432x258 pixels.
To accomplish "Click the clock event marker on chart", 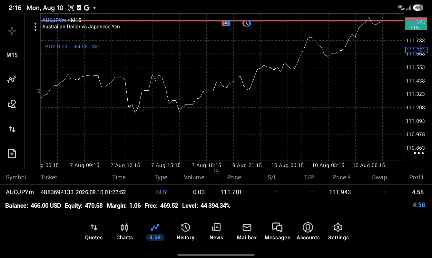I will pos(247,23).
